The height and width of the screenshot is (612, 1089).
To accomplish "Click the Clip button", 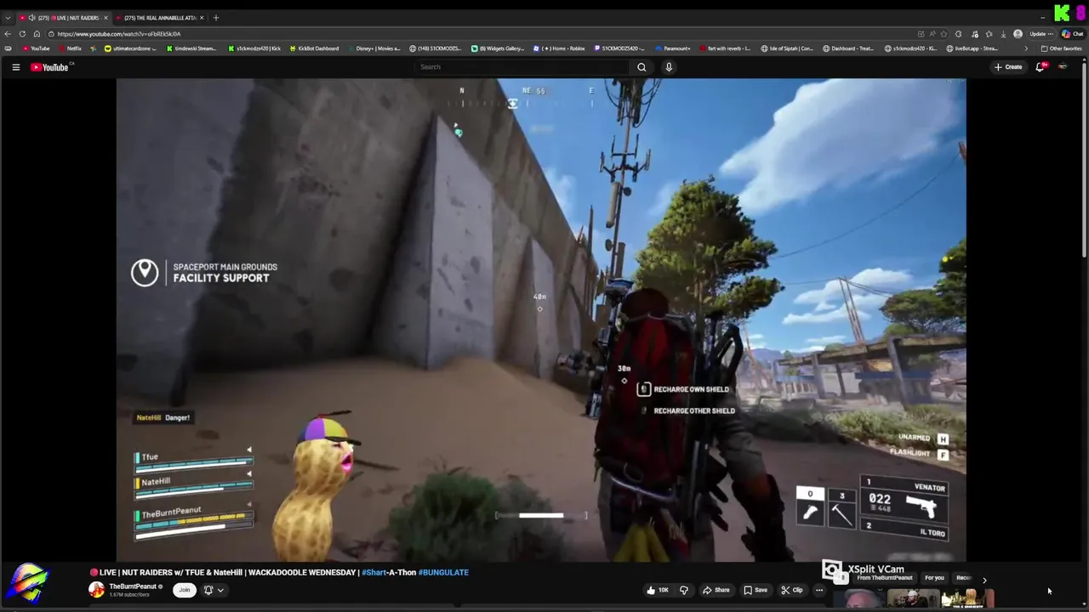I will tap(792, 590).
